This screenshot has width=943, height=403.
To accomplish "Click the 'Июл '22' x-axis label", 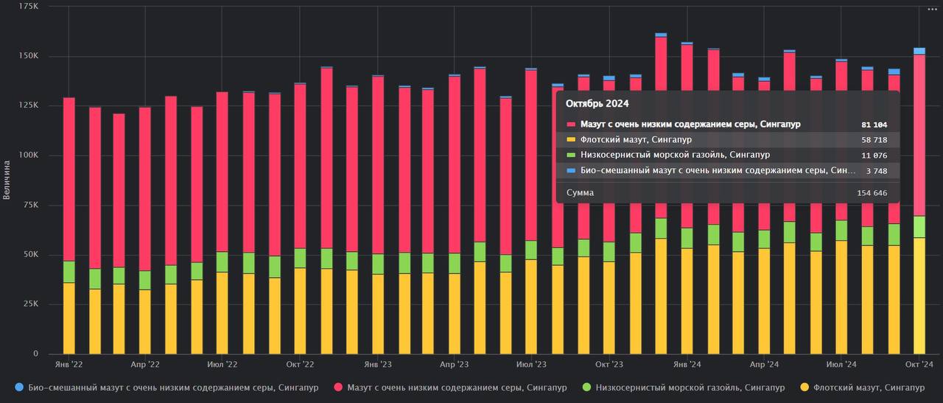I will [222, 365].
